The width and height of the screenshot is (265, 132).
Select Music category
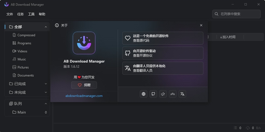tap(27, 59)
